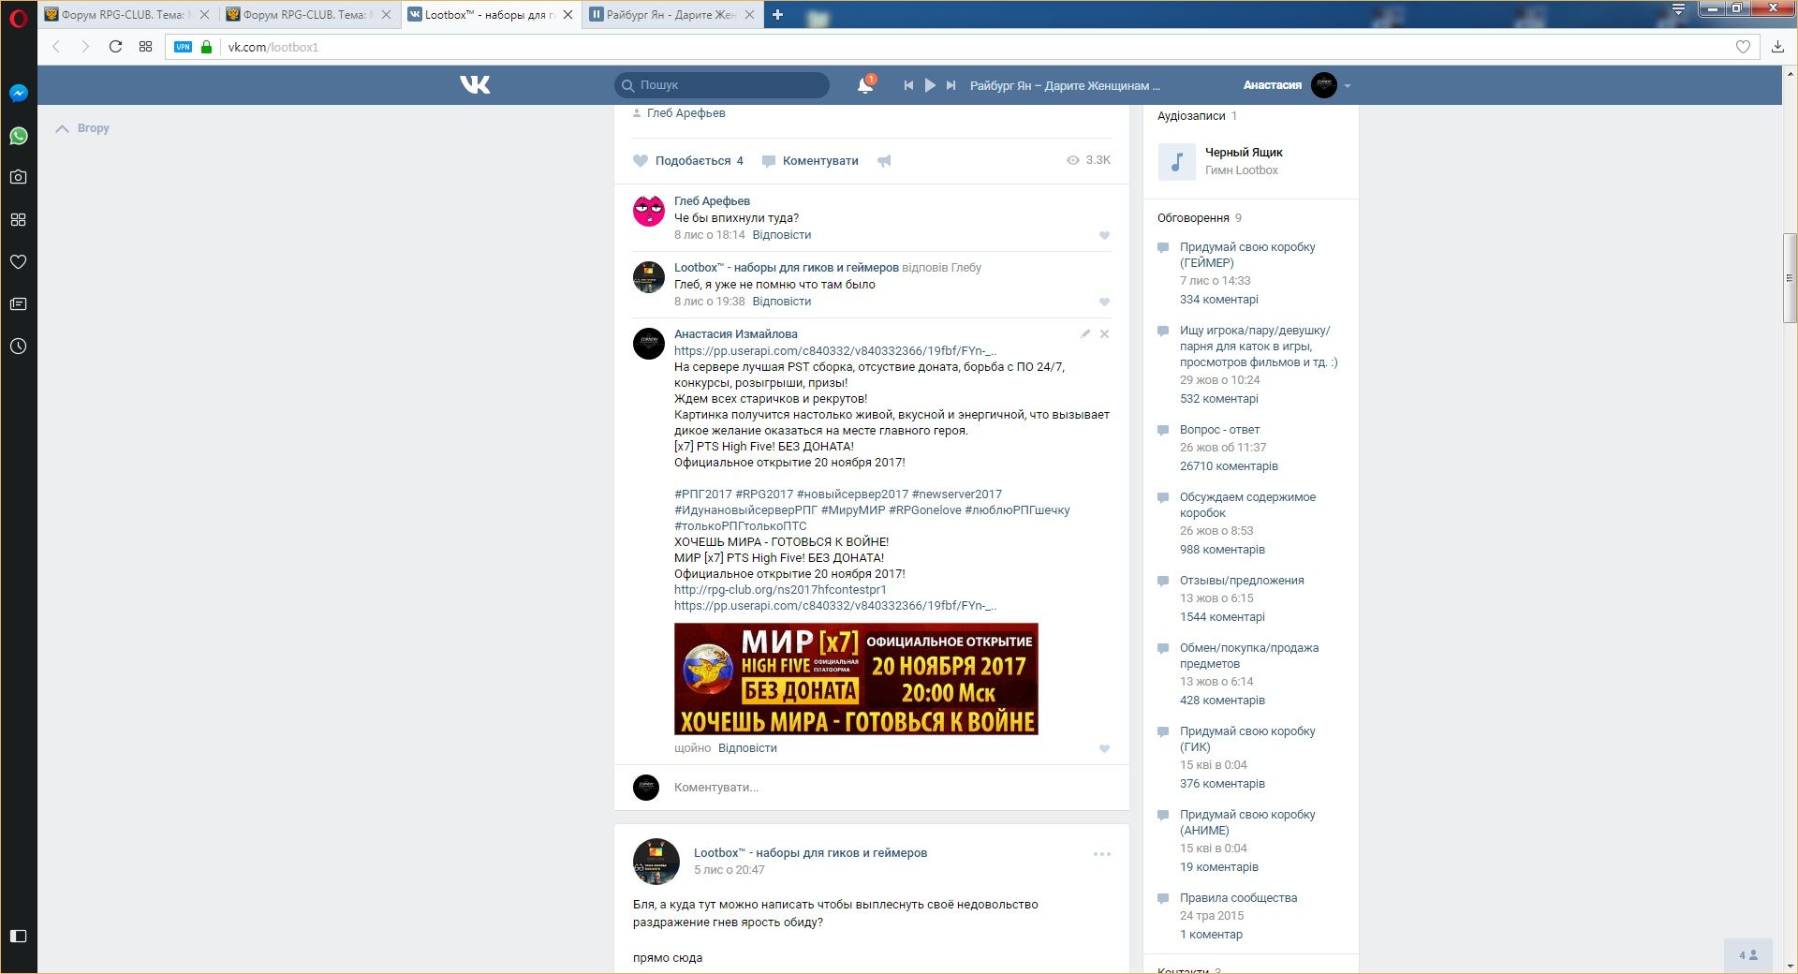
Task: Skip to previous audio track
Action: tap(908, 85)
